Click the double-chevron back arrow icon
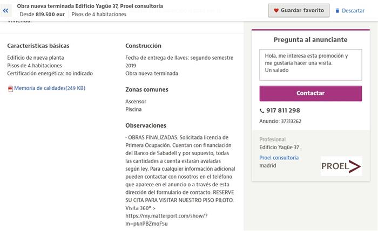Image resolution: width=378 pixels, height=231 pixels. [x=6, y=10]
